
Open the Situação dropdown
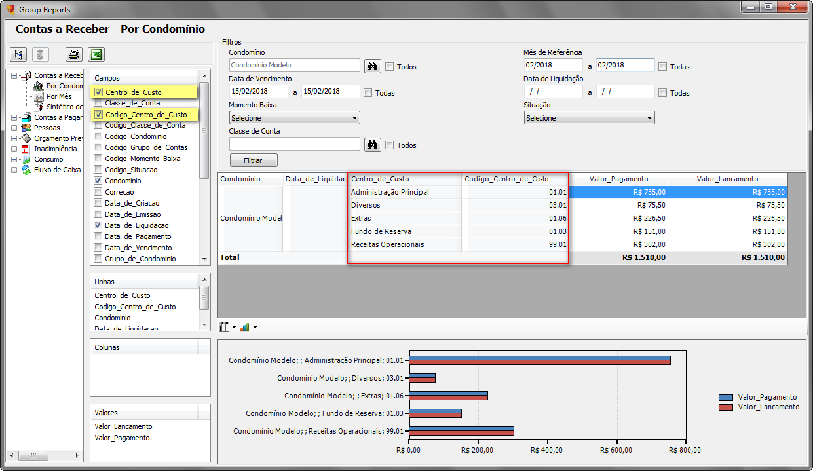click(x=589, y=118)
